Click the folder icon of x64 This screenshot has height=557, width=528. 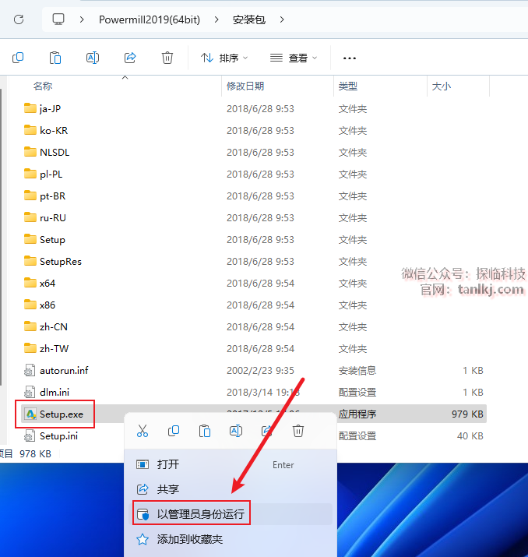(30, 283)
